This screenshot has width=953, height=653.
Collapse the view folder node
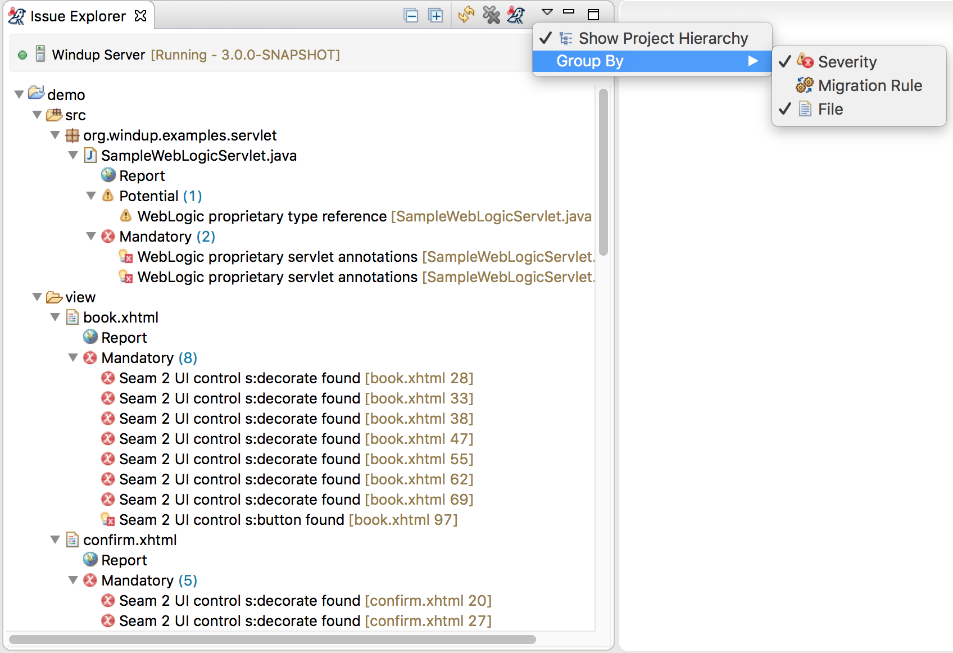[x=37, y=297]
